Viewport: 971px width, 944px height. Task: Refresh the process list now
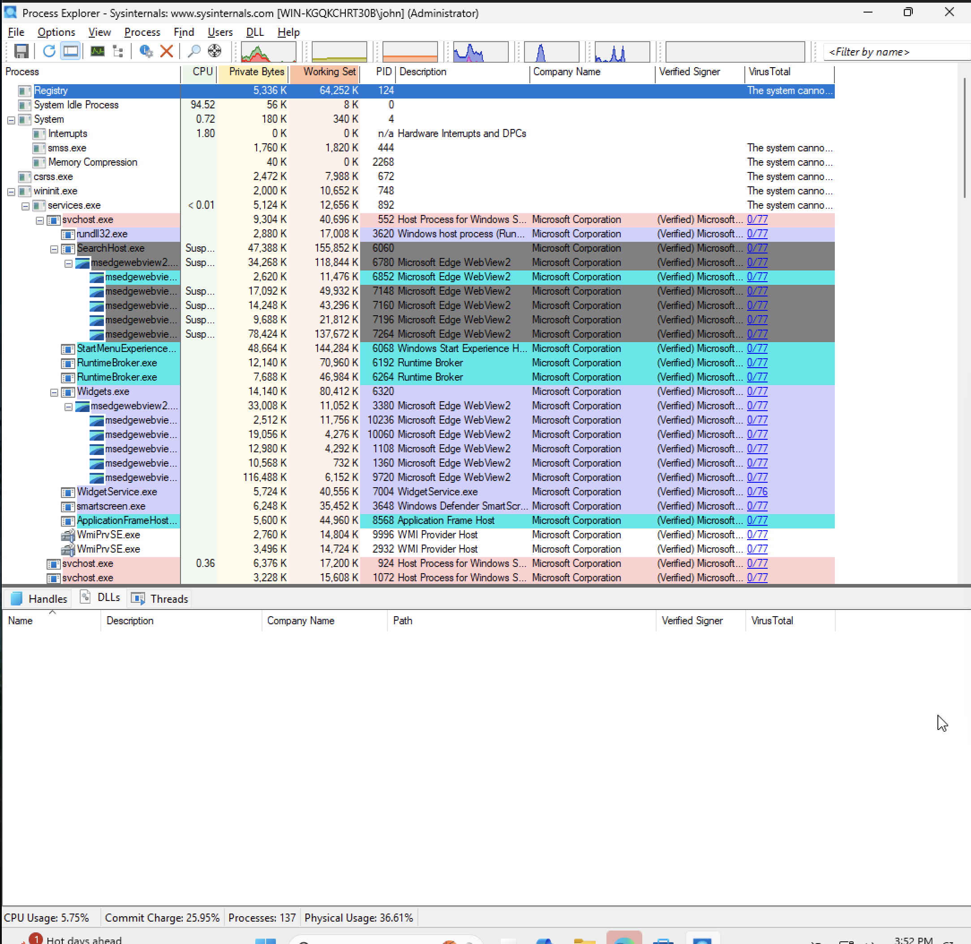coord(49,51)
